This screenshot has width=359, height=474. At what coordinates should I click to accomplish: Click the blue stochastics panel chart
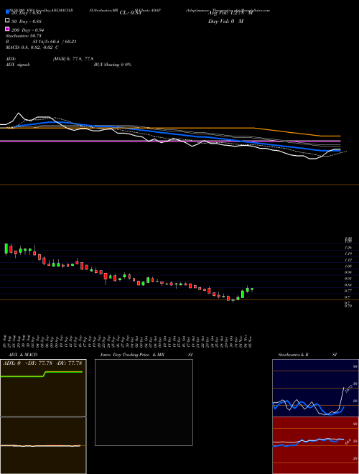click(x=315, y=388)
